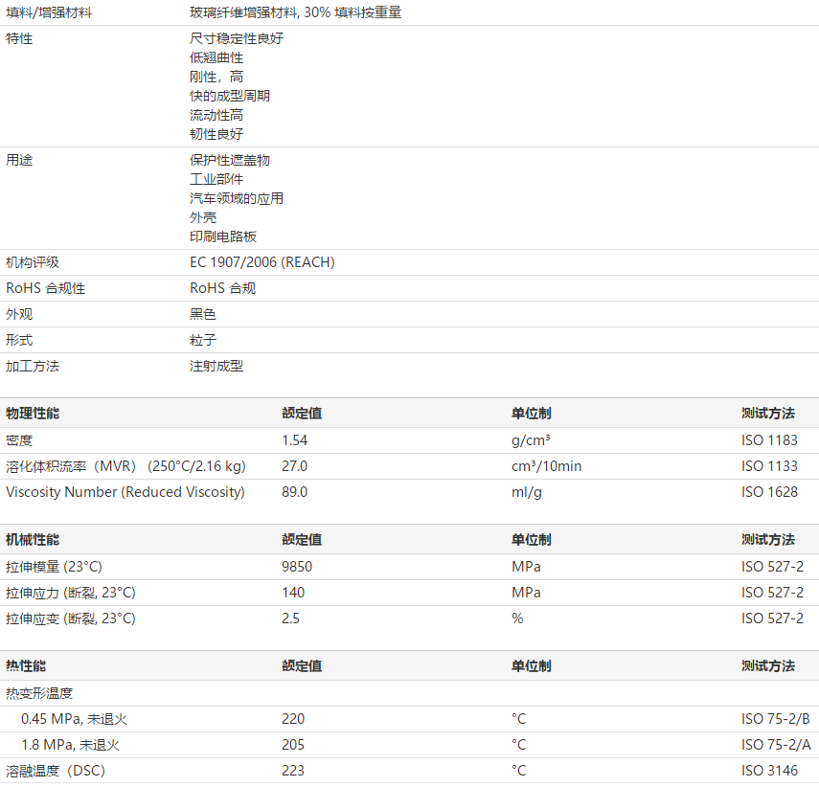
Task: Click the 玻璃纤维增强材料 description text
Action: [294, 12]
